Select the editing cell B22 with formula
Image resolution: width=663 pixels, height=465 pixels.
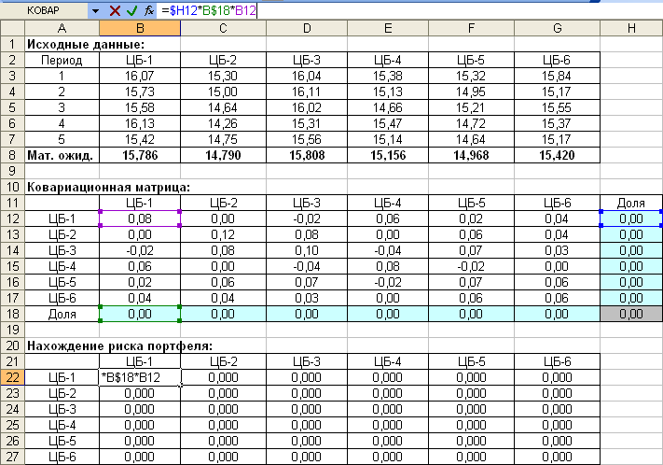point(139,376)
